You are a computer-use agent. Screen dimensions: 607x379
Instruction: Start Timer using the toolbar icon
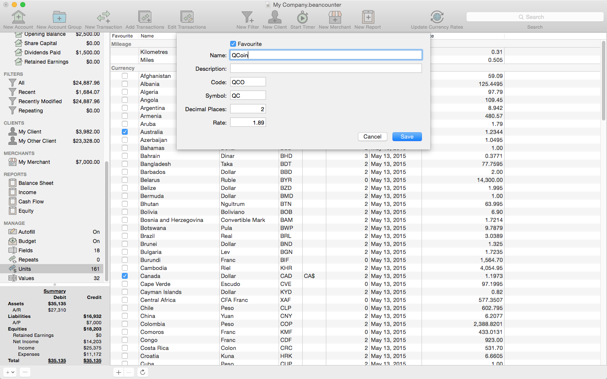pos(303,17)
